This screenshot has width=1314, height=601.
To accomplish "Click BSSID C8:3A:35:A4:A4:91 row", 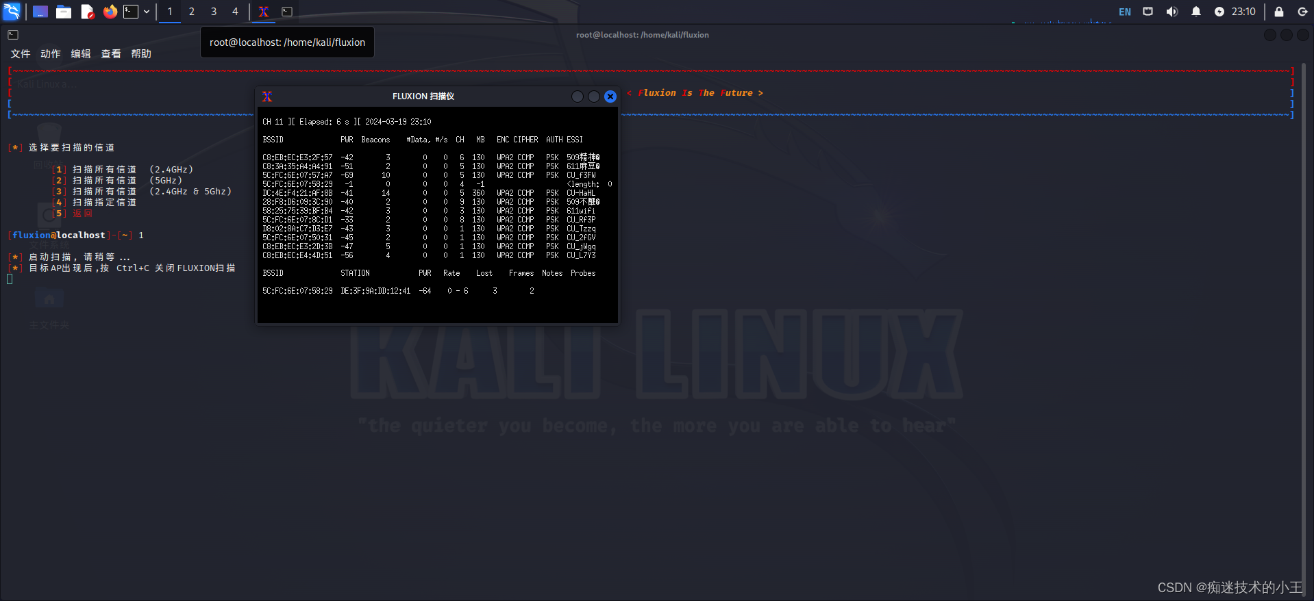I will click(x=431, y=166).
